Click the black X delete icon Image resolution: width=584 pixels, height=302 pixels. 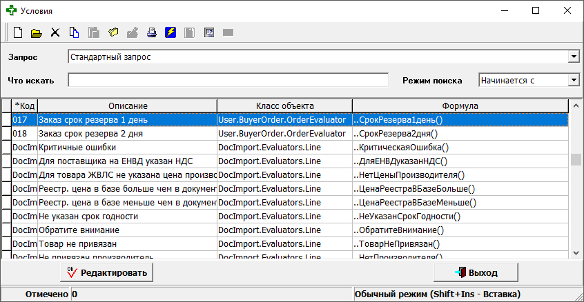pyautogui.click(x=56, y=32)
